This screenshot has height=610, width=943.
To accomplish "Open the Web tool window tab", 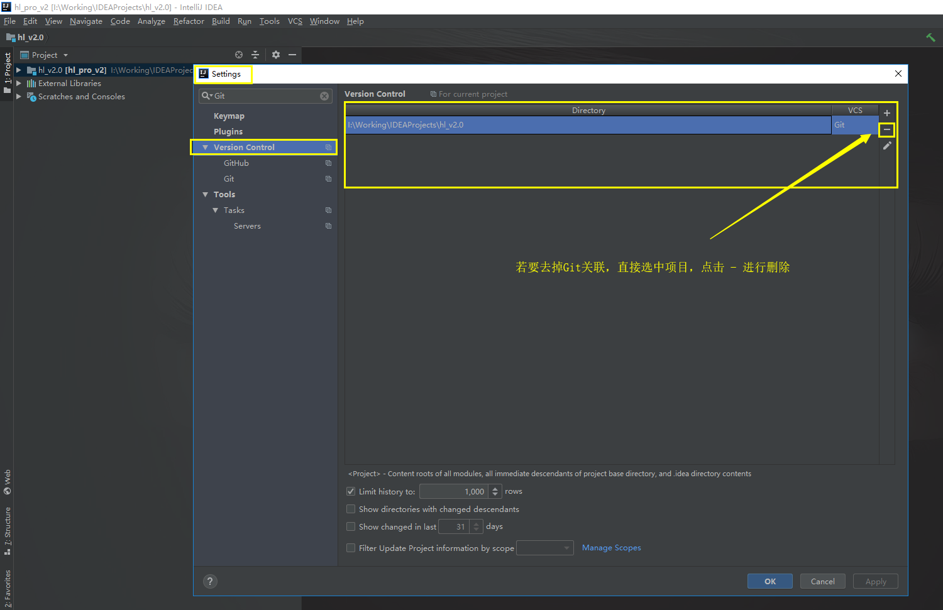I will point(8,482).
